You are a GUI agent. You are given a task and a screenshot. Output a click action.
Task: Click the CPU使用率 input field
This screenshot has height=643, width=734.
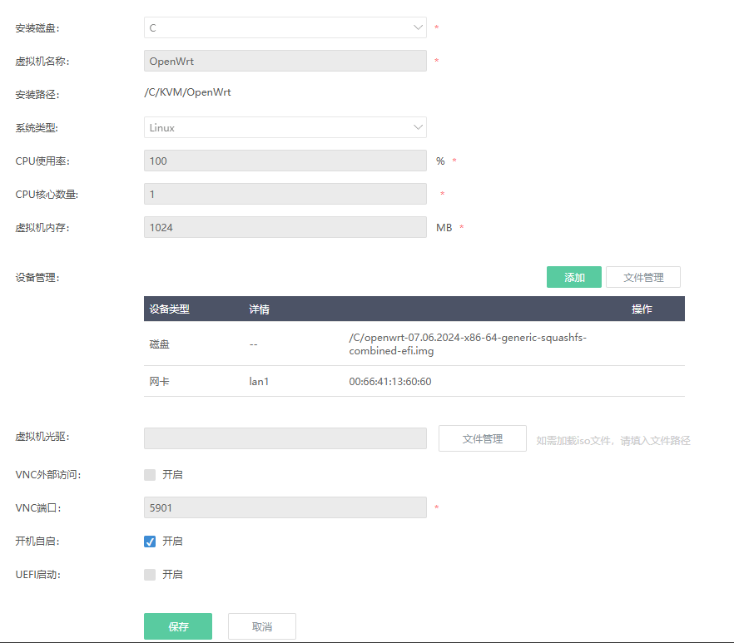tap(285, 161)
